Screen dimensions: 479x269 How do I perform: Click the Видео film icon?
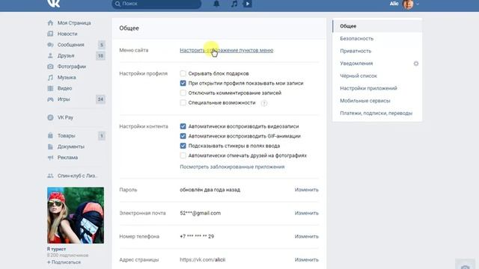[x=50, y=88]
